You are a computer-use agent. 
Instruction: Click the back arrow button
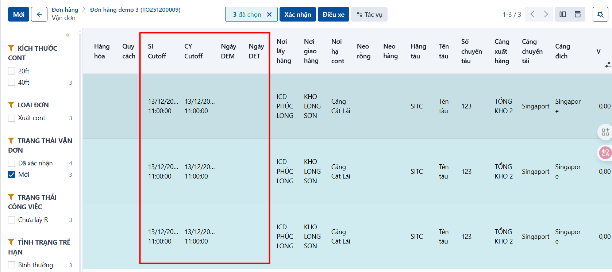(39, 14)
